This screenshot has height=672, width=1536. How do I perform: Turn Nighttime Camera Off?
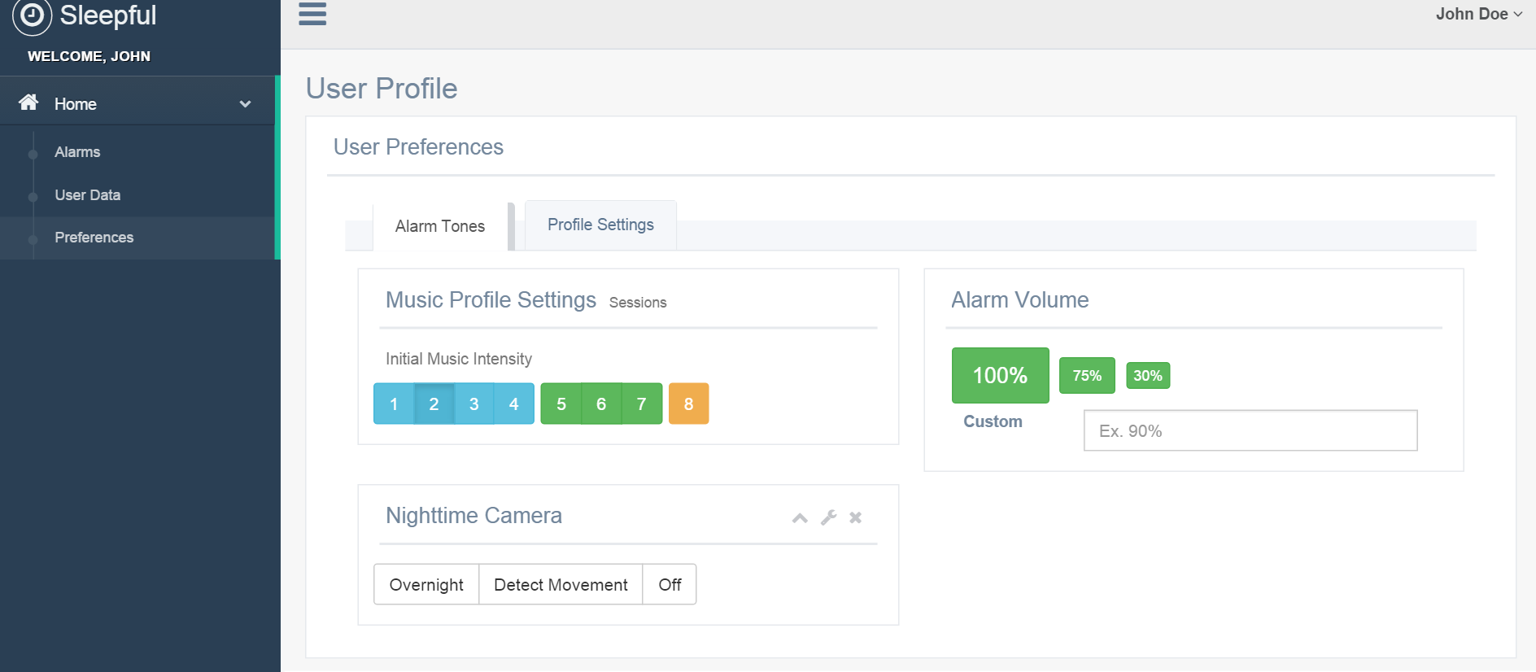click(x=670, y=584)
